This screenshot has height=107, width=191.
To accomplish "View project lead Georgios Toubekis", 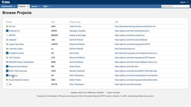I will coord(78,31).
